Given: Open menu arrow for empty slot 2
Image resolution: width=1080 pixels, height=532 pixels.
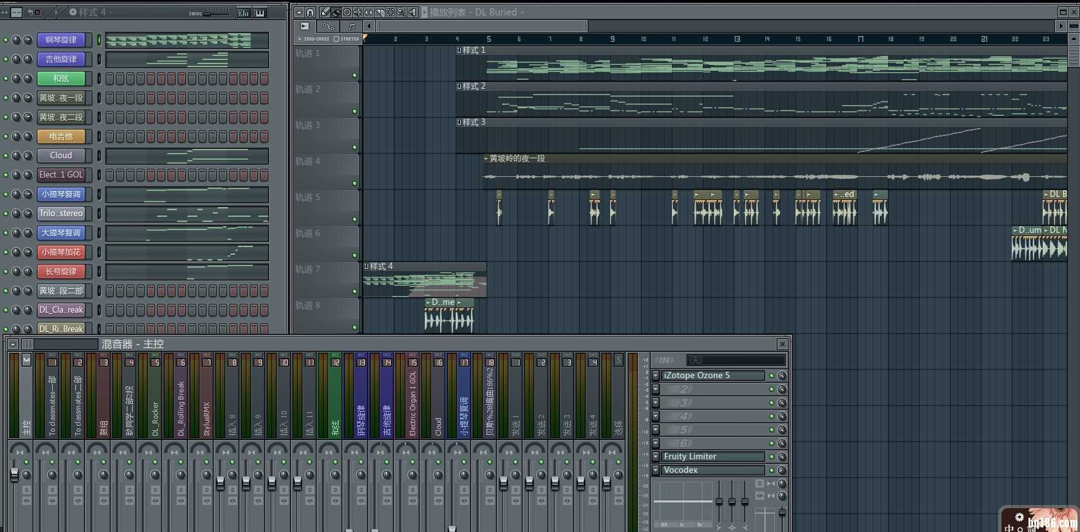Looking at the screenshot, I should point(656,389).
